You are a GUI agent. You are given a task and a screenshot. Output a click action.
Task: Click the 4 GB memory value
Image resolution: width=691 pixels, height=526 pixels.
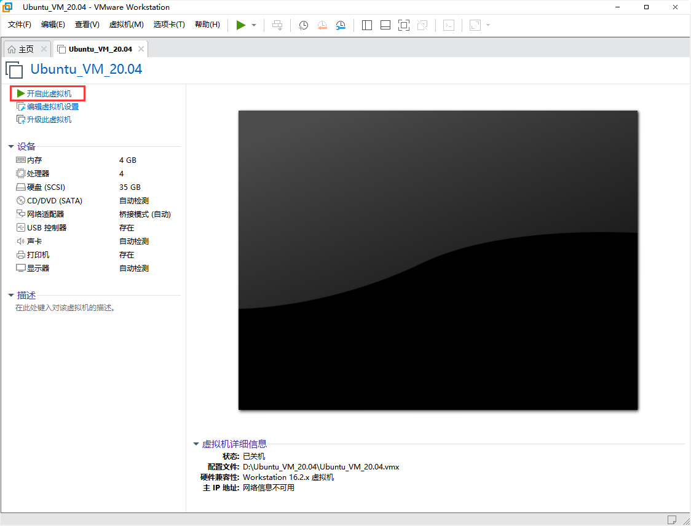[128, 160]
